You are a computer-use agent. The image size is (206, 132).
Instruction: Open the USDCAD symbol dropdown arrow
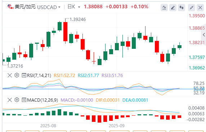click(x=59, y=7)
